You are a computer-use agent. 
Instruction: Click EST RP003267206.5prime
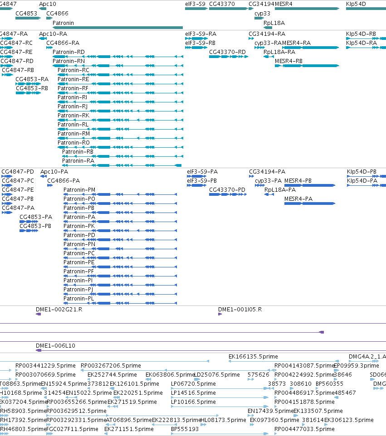pyautogui.click(x=111, y=366)
